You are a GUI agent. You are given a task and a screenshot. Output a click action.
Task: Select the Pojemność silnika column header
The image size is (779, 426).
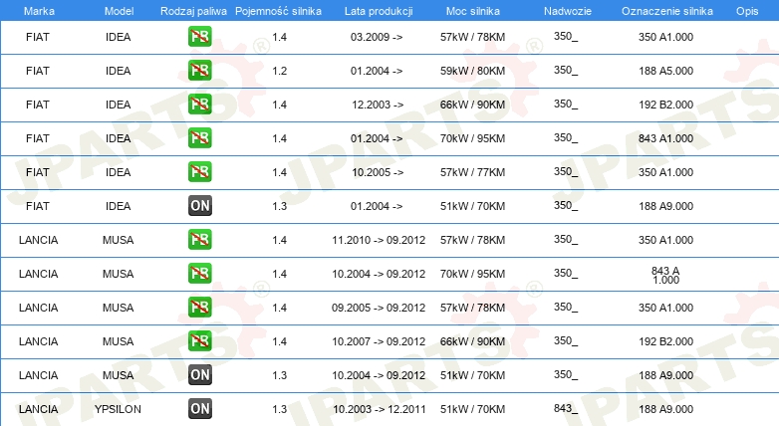tap(278, 11)
